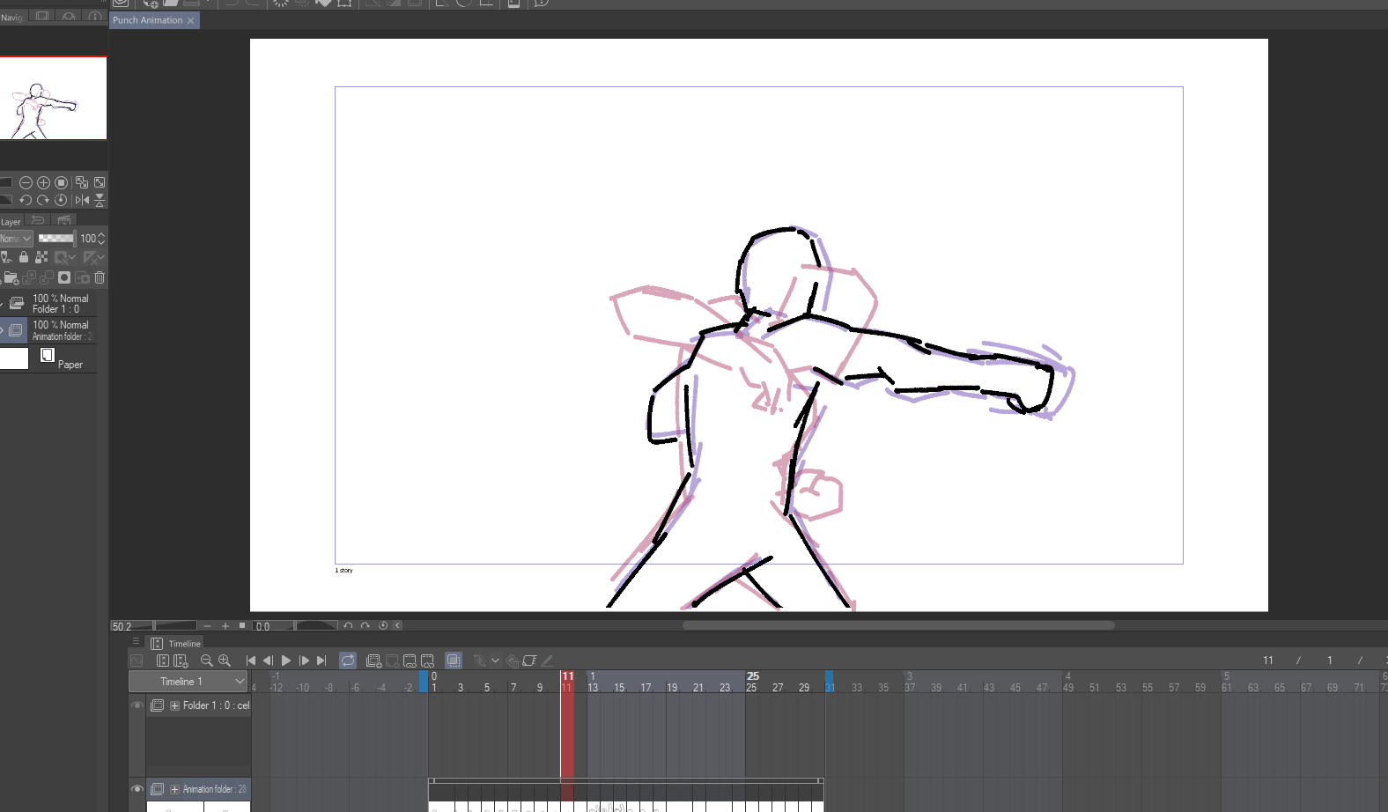This screenshot has height=812, width=1388.
Task: Jump to the first frame
Action: point(251,661)
